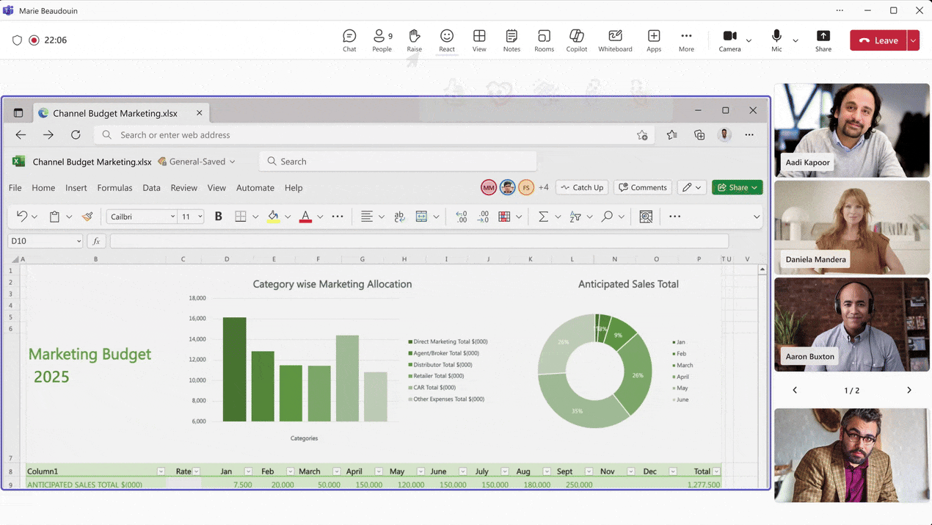Open the Apps panel

(x=654, y=40)
